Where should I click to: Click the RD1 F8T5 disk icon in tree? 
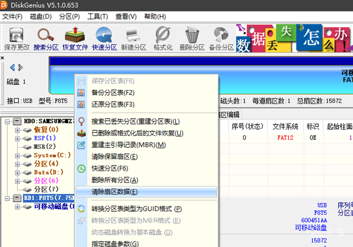pos(17,198)
